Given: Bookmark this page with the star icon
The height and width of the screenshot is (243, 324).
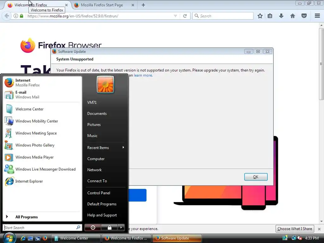Looking at the screenshot, I should (x=260, y=16).
